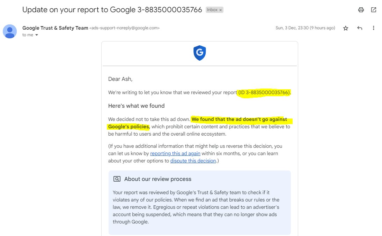
Task: Click the Google shield logo in email
Action: tap(199, 53)
